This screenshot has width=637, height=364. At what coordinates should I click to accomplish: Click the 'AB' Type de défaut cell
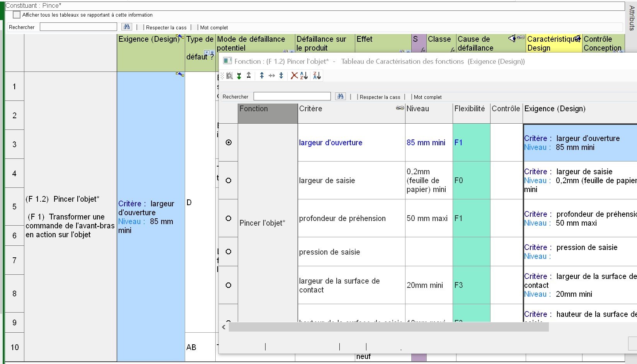click(200, 347)
